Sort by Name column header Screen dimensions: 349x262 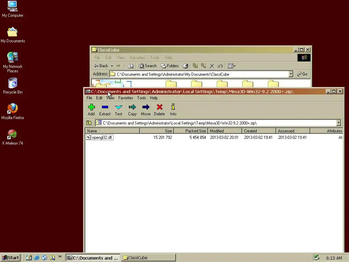click(x=112, y=131)
